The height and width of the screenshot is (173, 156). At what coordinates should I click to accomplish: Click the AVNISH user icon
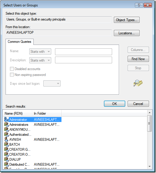coord(6,139)
